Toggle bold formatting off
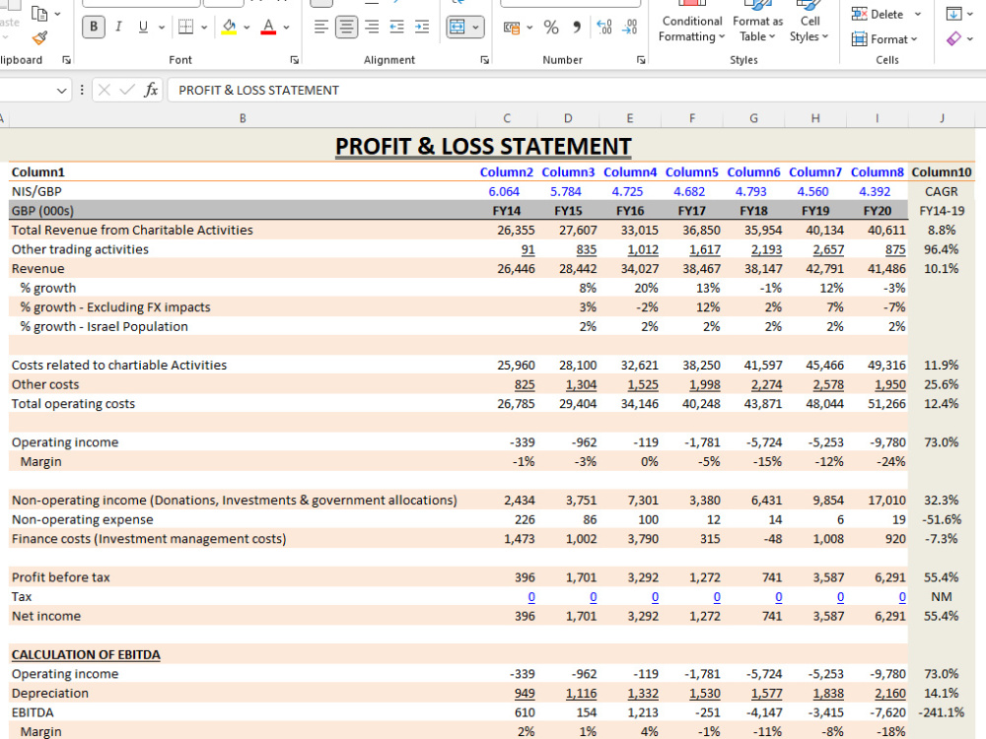Viewport: 986px width, 739px height. point(93,26)
